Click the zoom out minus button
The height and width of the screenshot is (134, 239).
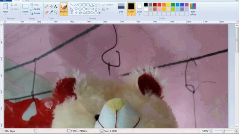pos(211,131)
